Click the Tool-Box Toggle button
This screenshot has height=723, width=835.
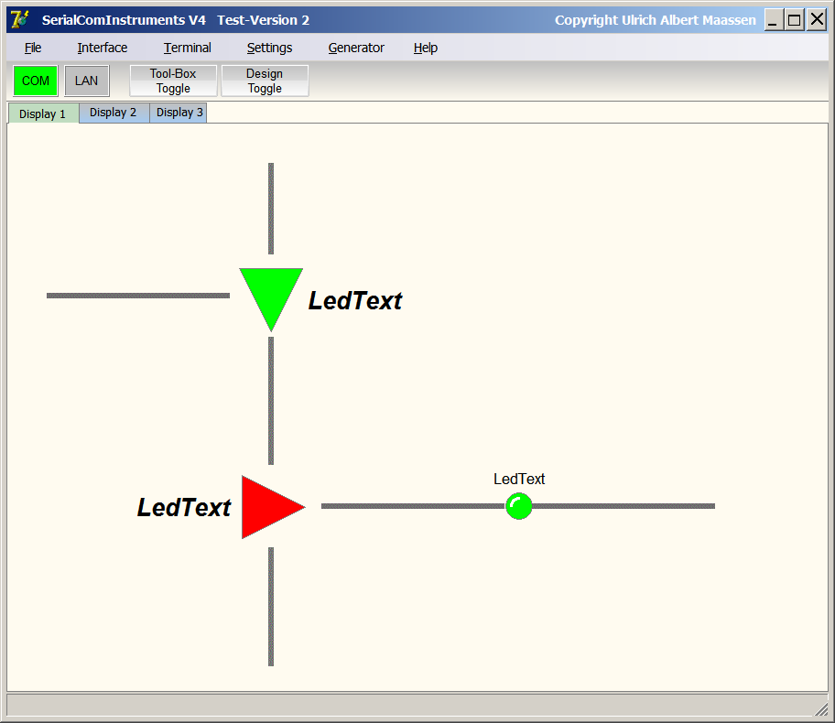[173, 81]
